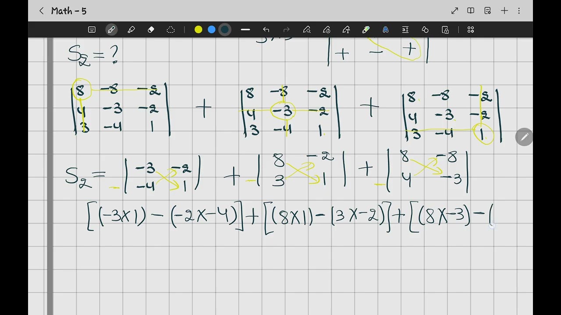Select the Eraser tool
Viewport: 561px width, 315px height.
tap(151, 30)
